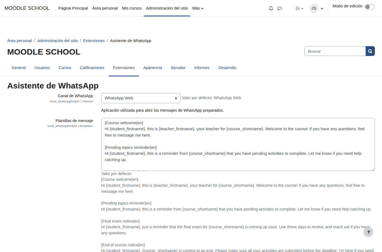The image size is (382, 252).
Task: Open the messaging speech bubble icon
Action: pos(280,8)
